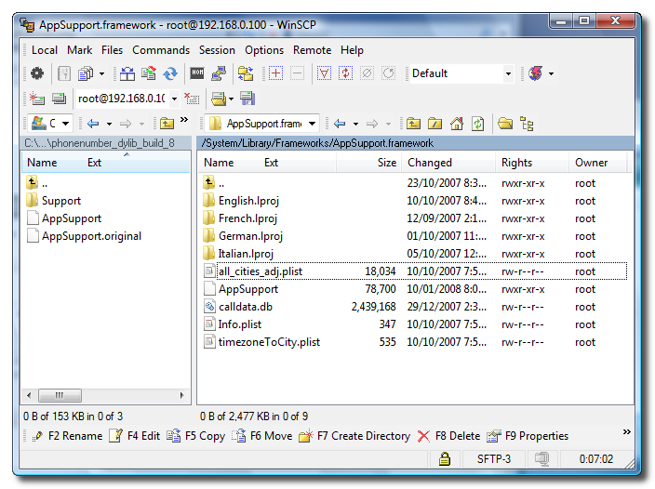Image resolution: width=655 pixels, height=489 pixels.
Task: Select the calldata.db remote file
Action: click(x=246, y=307)
